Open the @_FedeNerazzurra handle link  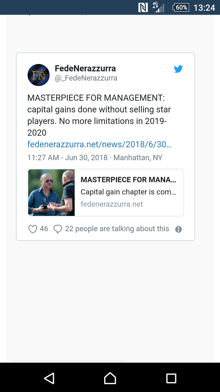tap(86, 78)
